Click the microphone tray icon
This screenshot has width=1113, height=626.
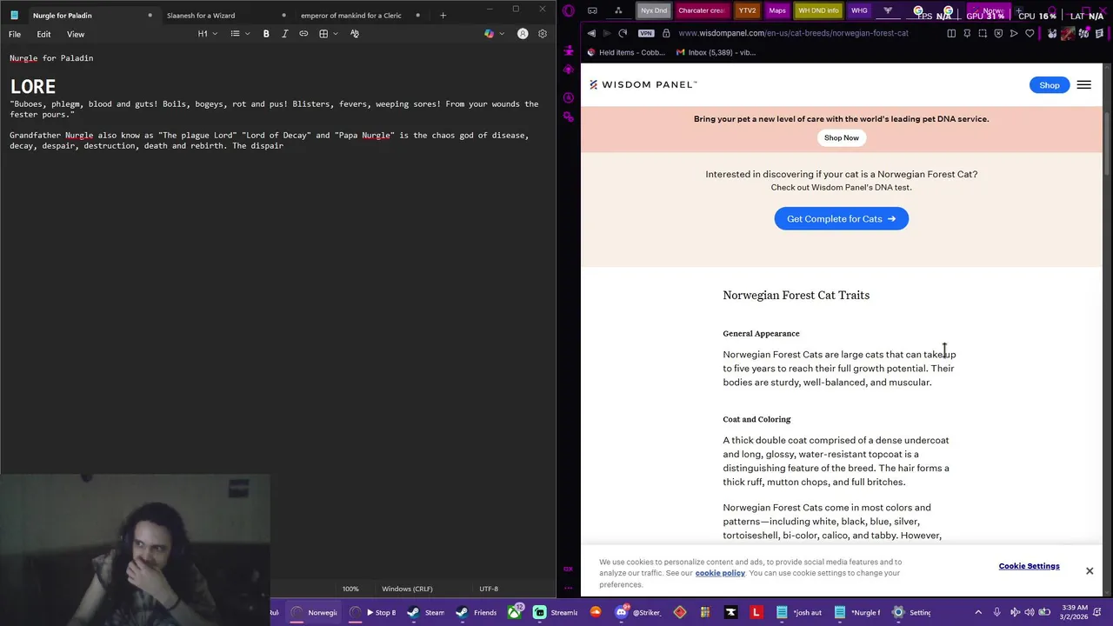click(x=996, y=612)
